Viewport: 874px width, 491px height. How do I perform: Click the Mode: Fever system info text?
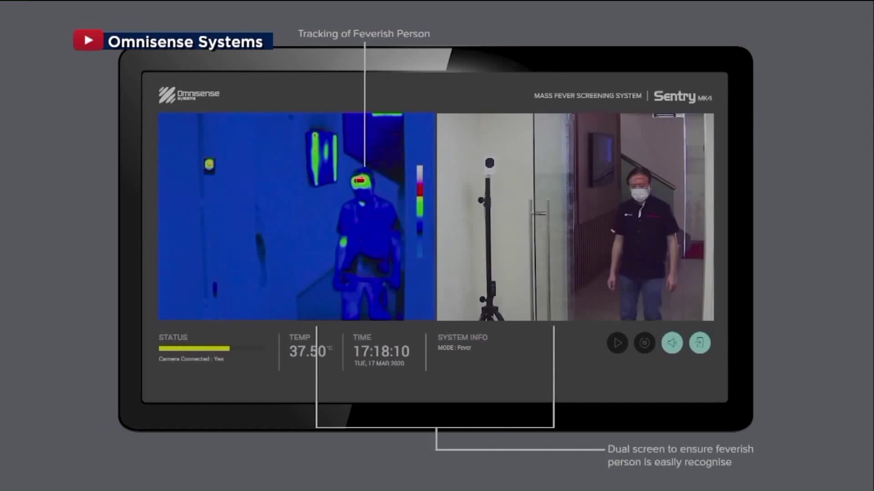pyautogui.click(x=454, y=348)
